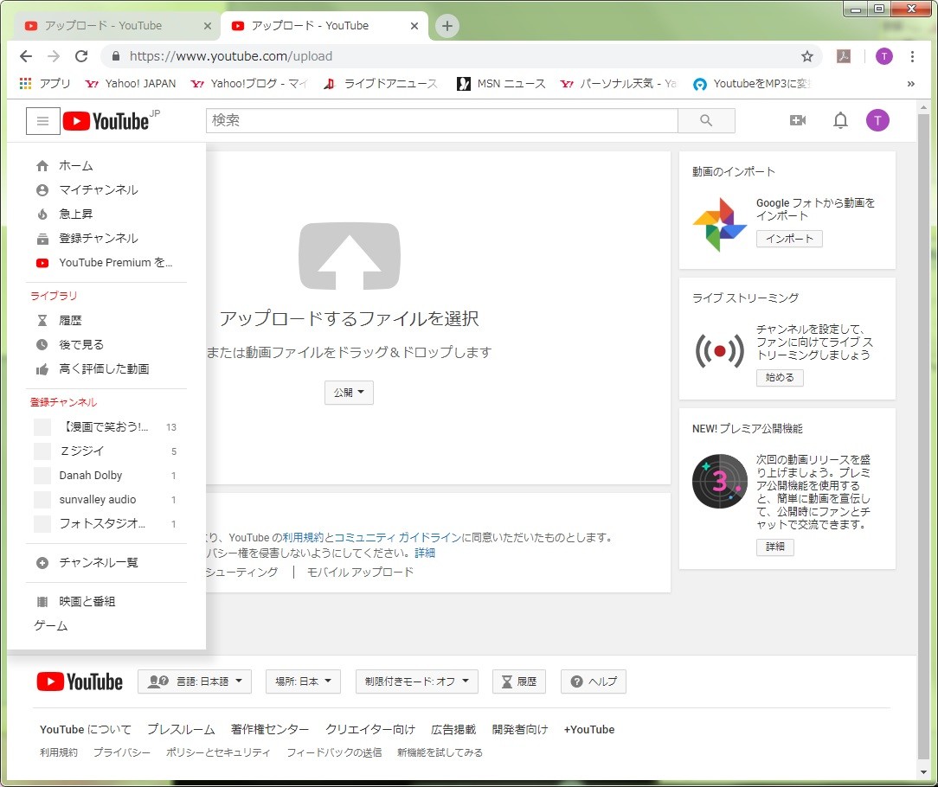938x787 pixels.
Task: Click the インポート button
Action: pyautogui.click(x=790, y=239)
